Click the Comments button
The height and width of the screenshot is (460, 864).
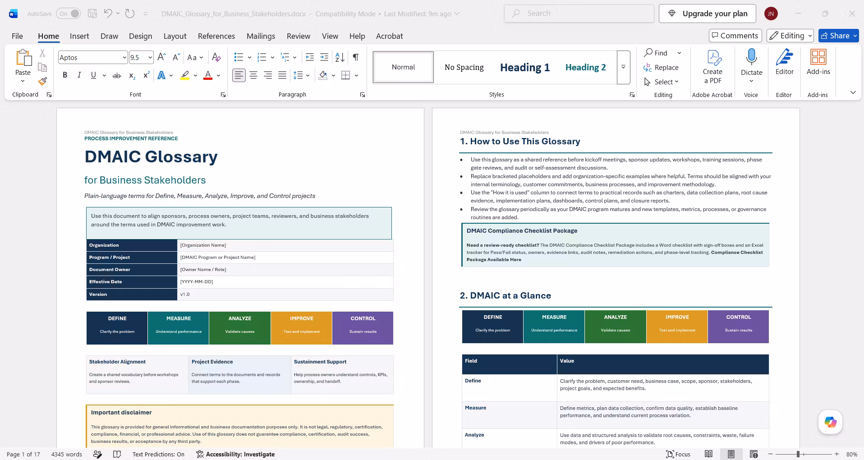tap(735, 36)
